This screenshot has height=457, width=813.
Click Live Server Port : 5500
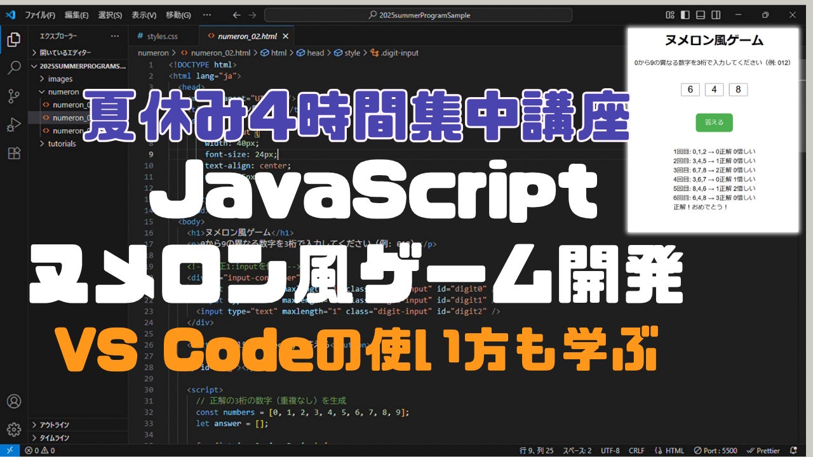(716, 451)
